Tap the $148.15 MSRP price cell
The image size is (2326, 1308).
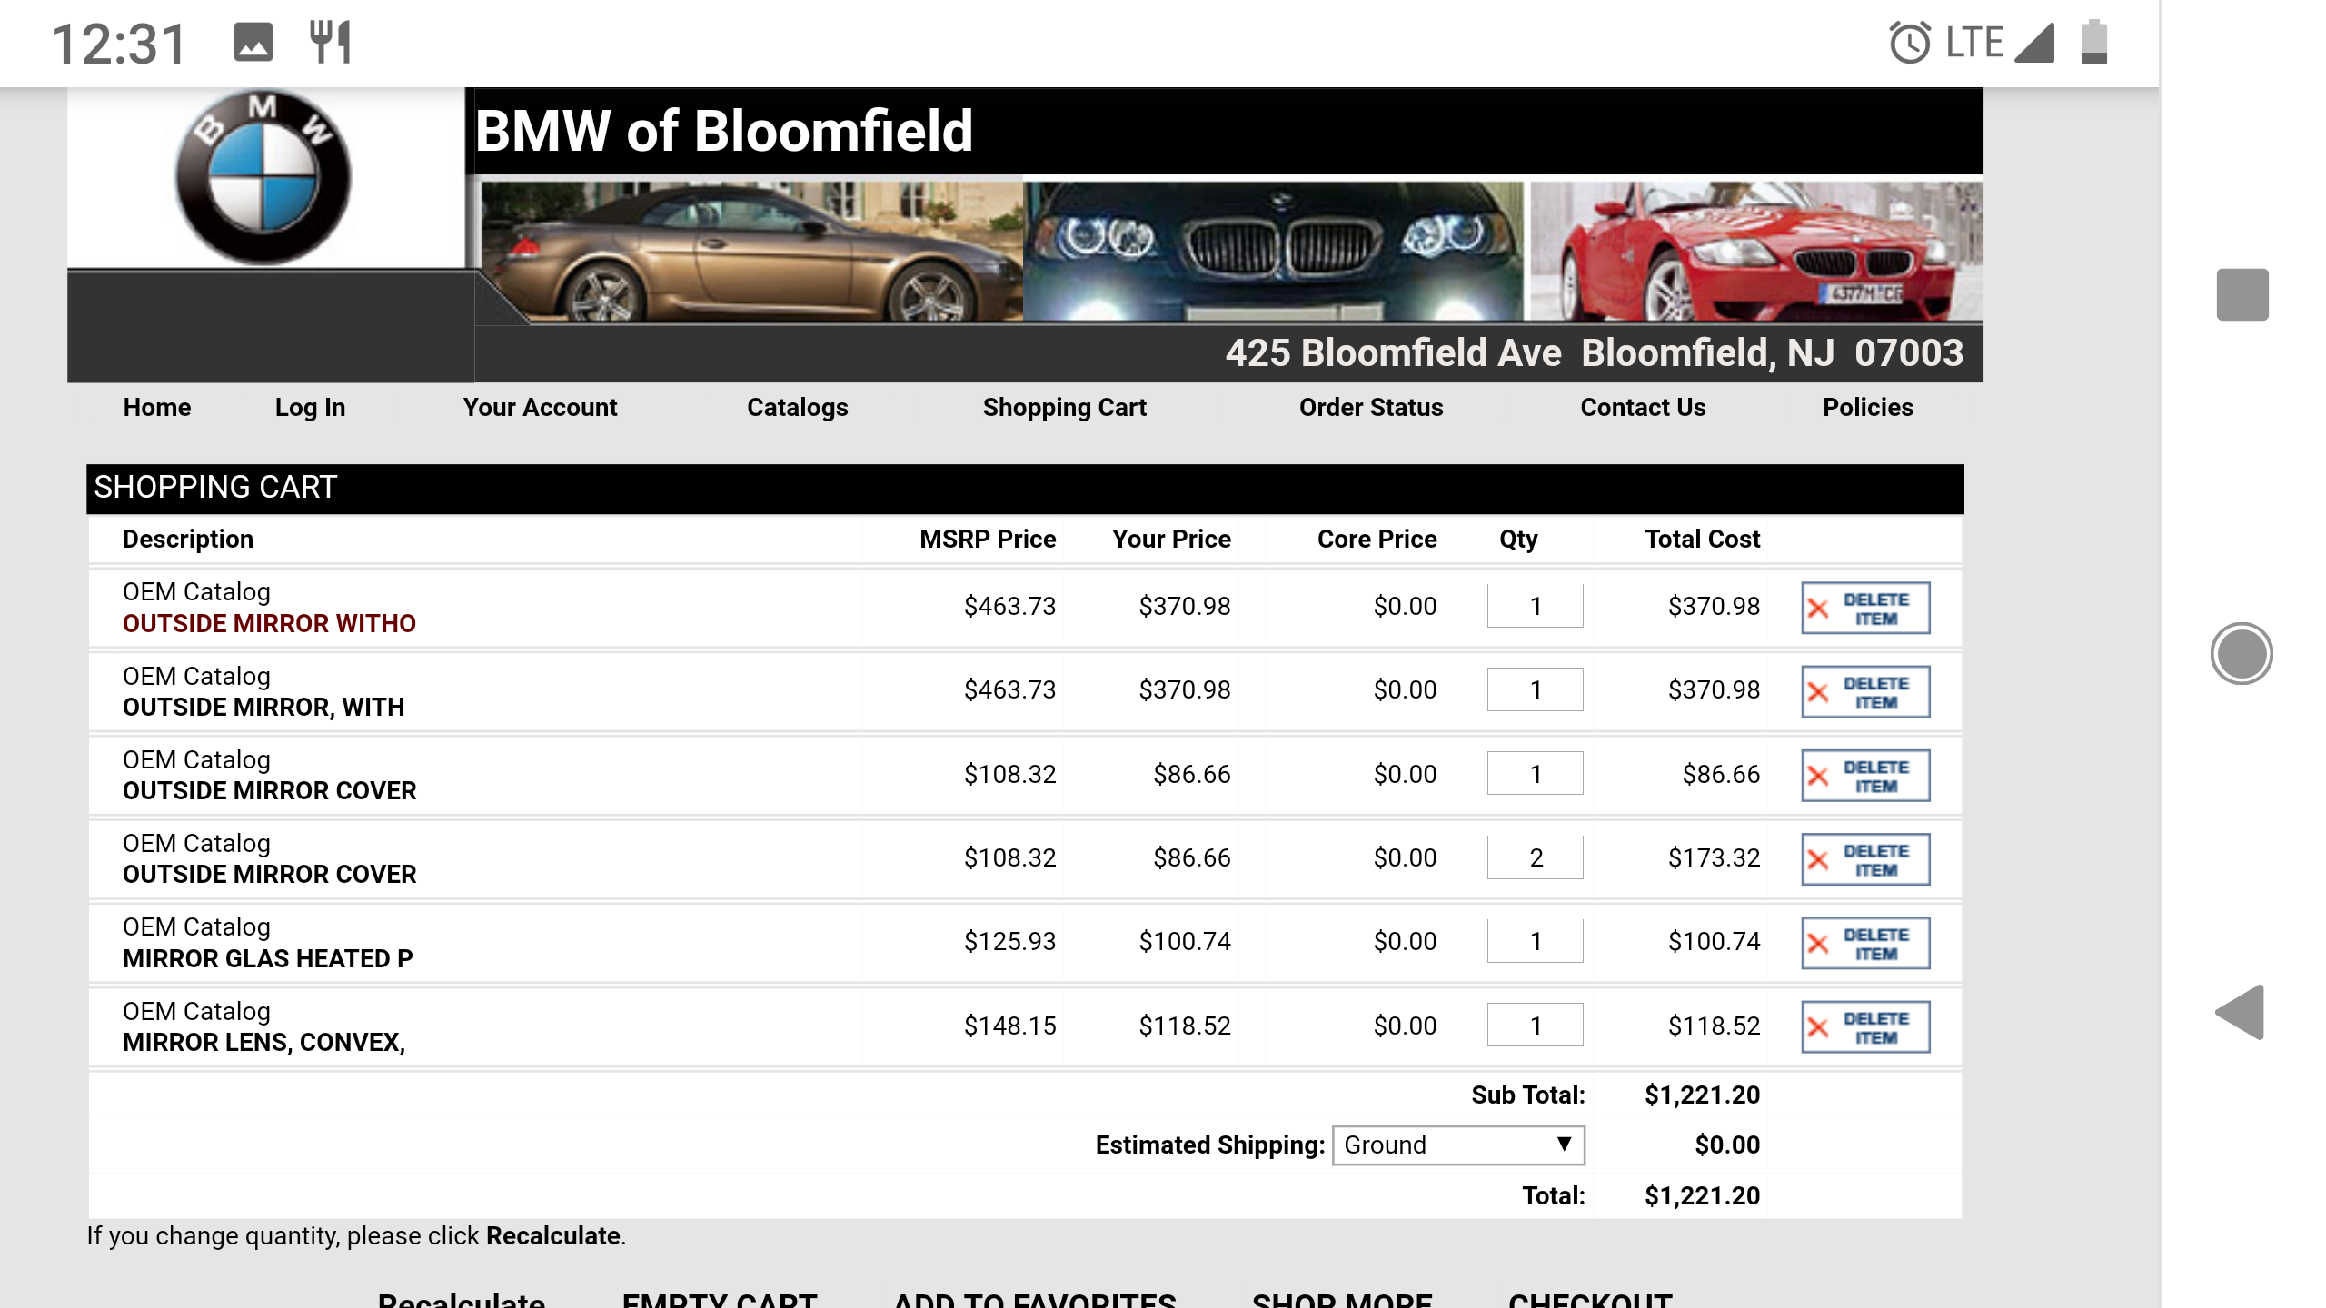(1009, 1026)
